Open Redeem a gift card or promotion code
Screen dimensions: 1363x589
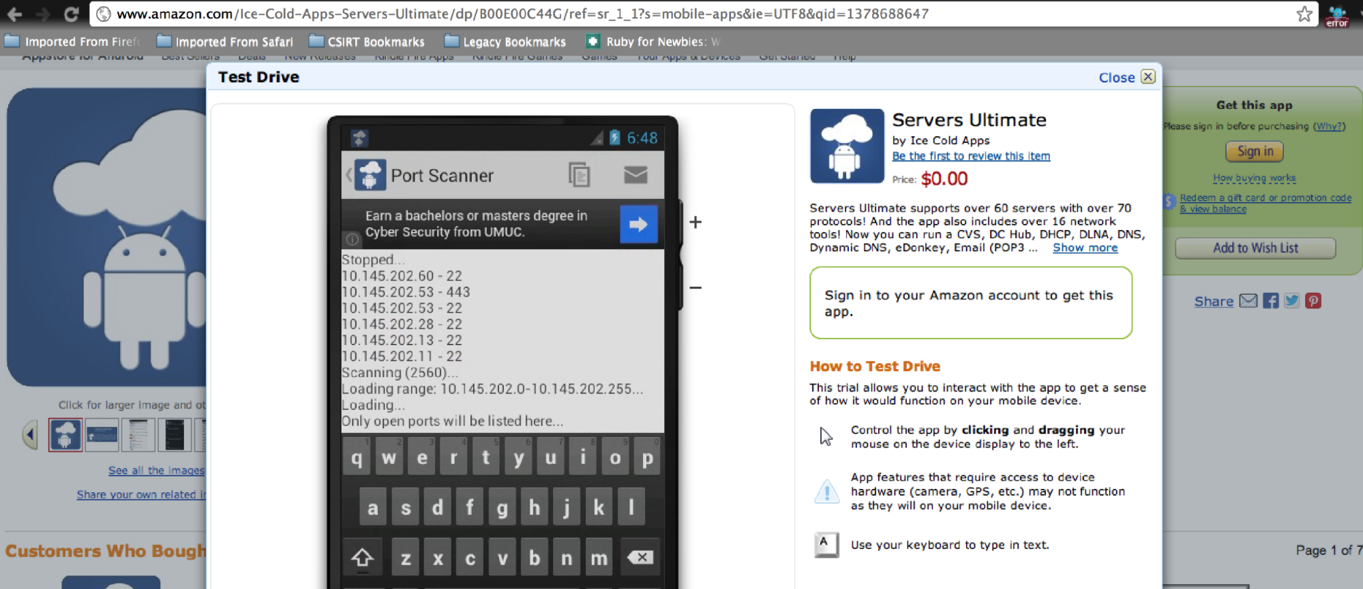tap(1265, 203)
